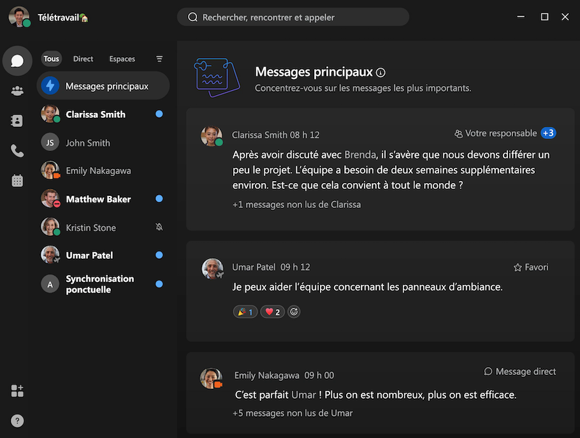Screen dimensions: 580x438
Task: Open the filter menu in the spaces list
Action: (159, 59)
